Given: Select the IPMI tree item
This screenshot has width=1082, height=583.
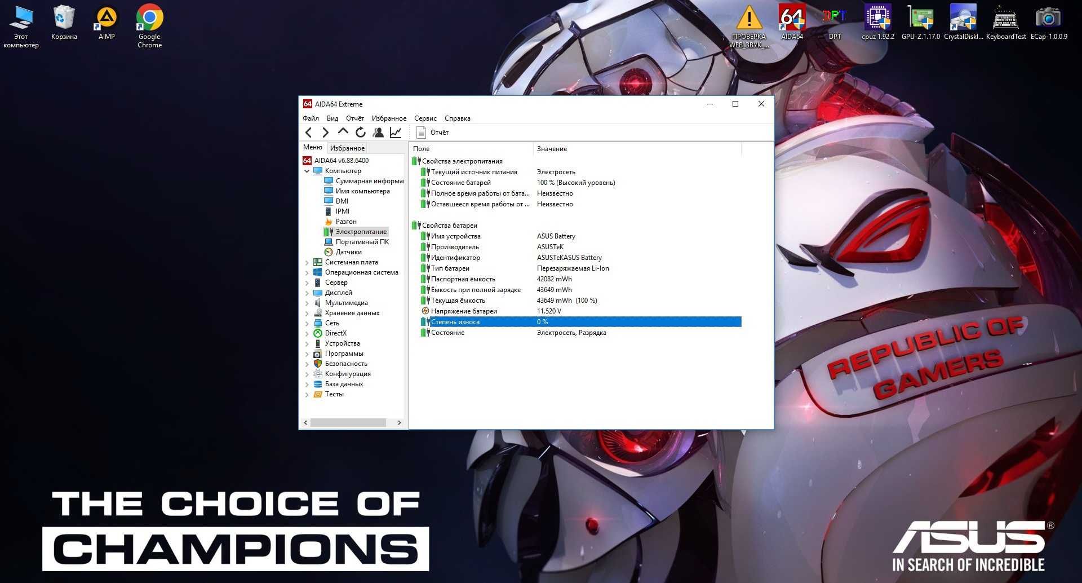Looking at the screenshot, I should (x=337, y=211).
